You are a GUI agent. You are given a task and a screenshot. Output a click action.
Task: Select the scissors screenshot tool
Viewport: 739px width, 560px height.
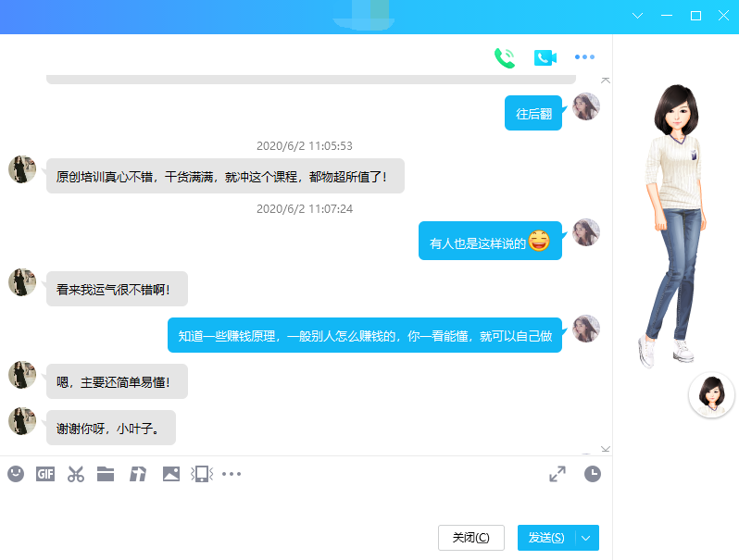click(x=76, y=474)
